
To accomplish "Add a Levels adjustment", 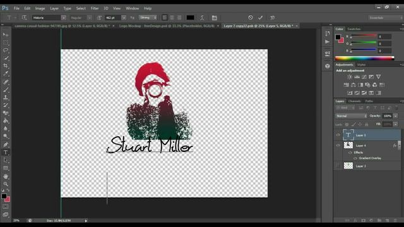I will [x=357, y=77].
